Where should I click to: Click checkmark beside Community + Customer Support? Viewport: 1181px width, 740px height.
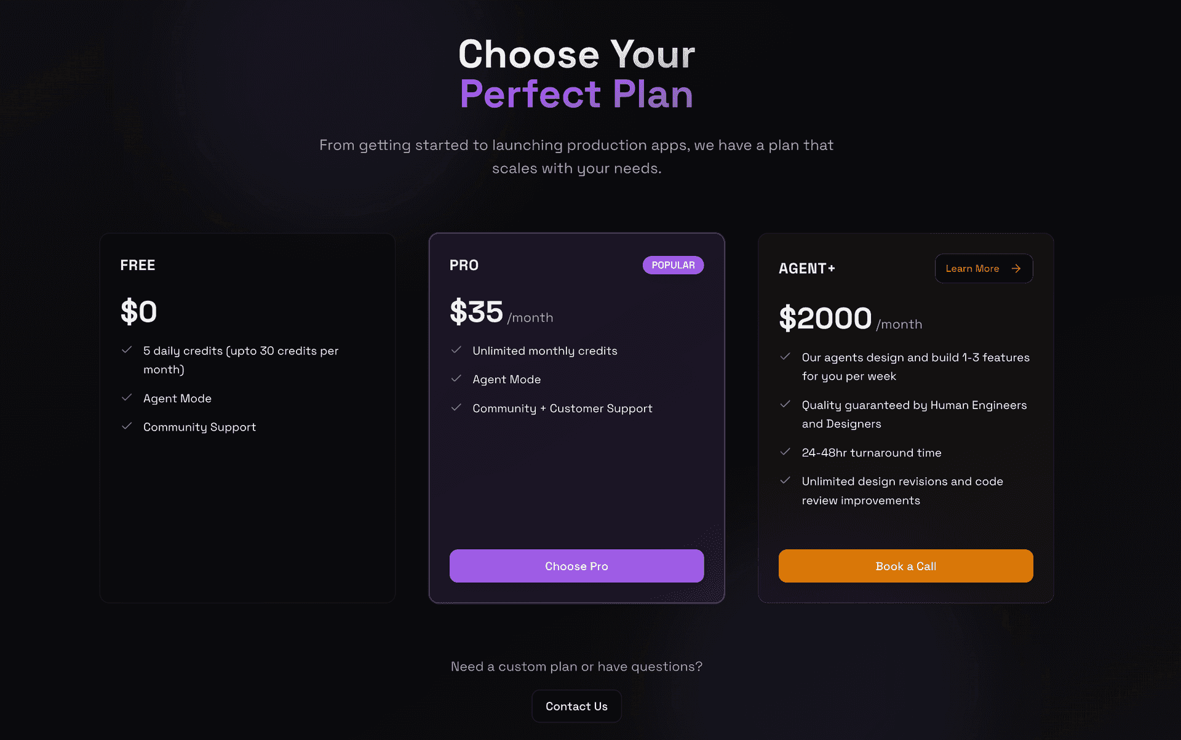456,408
